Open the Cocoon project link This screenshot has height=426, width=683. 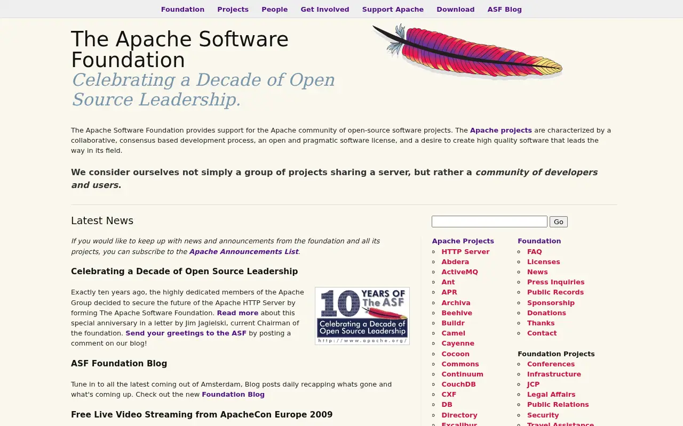pos(455,354)
